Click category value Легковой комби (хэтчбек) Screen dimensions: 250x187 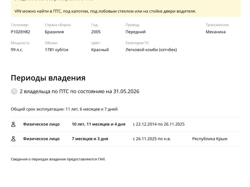point(151,50)
